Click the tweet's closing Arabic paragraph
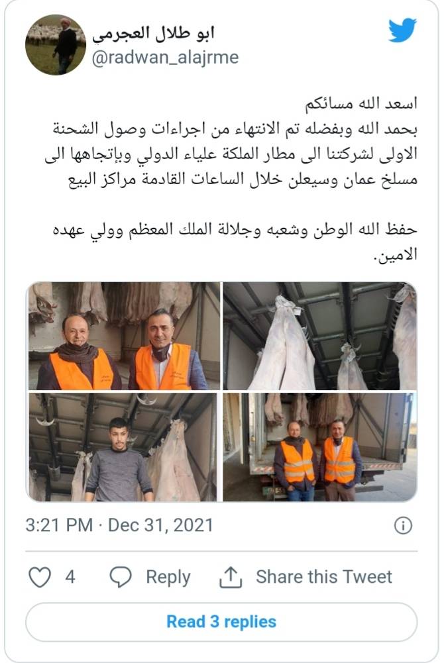The height and width of the screenshot is (663, 444). [235, 242]
